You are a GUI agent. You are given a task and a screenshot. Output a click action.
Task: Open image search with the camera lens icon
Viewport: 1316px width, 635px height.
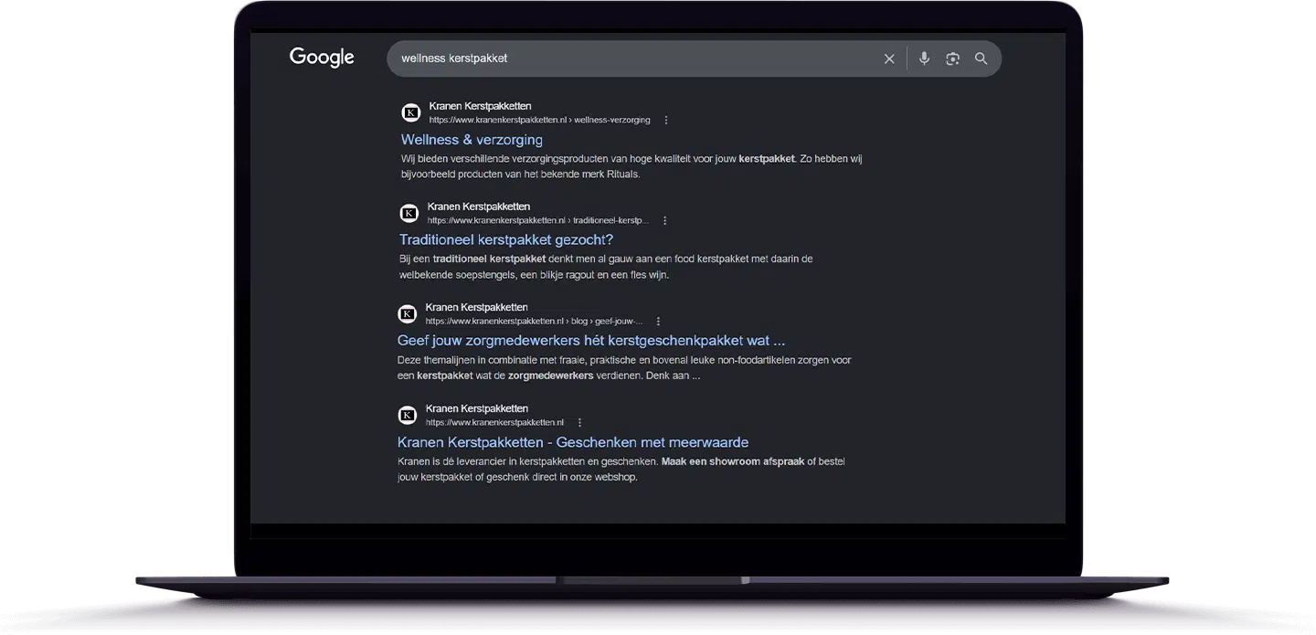[x=952, y=58]
